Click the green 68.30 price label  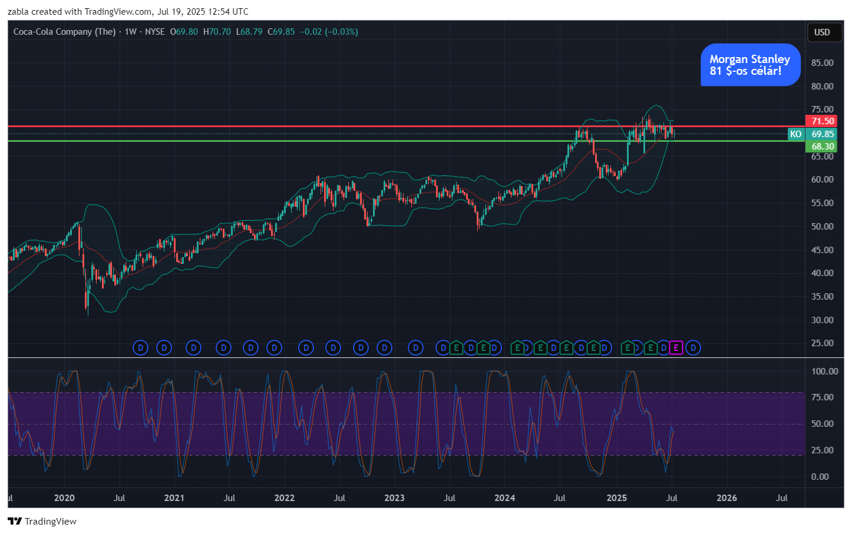click(822, 147)
